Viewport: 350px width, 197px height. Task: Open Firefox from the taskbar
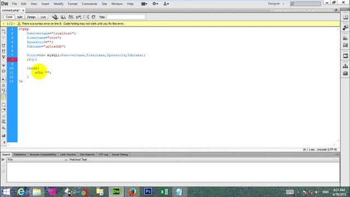click(x=132, y=192)
